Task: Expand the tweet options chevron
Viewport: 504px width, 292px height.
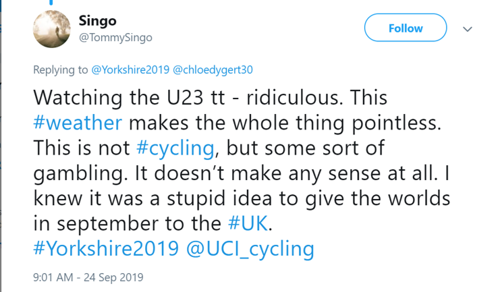Action: 467,29
